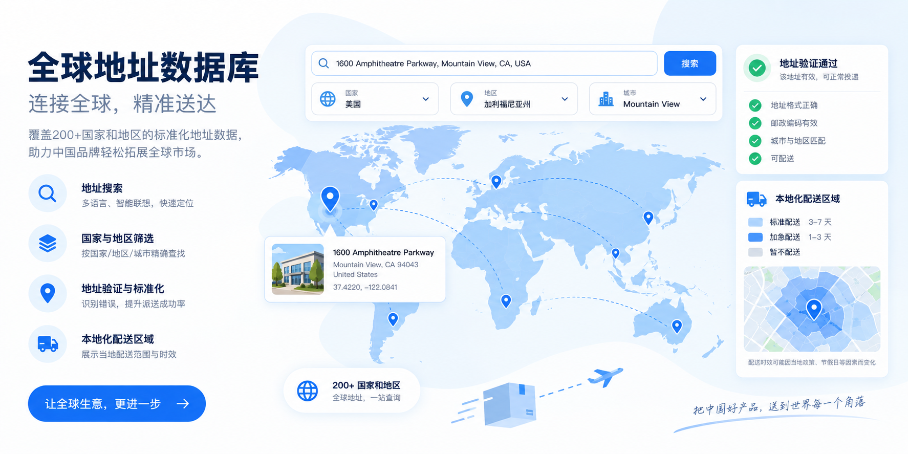Click the 地址搜索 feature search icon
The width and height of the screenshot is (908, 454).
48,193
